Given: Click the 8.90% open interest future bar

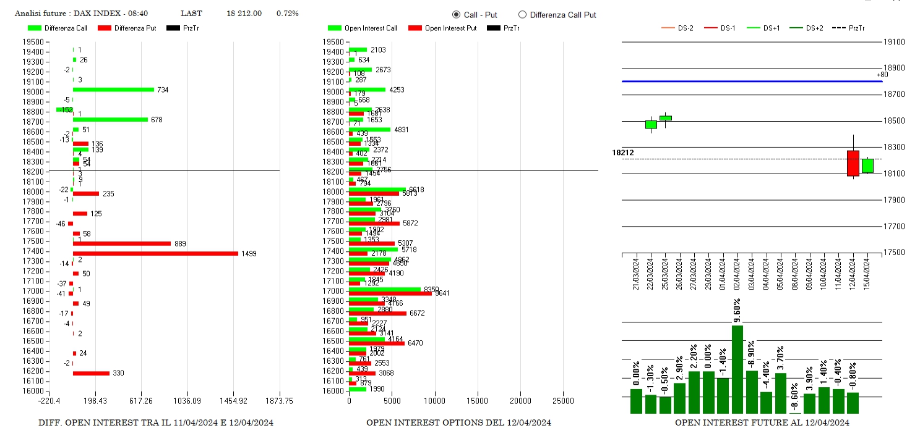Looking at the screenshot, I should 752,392.
